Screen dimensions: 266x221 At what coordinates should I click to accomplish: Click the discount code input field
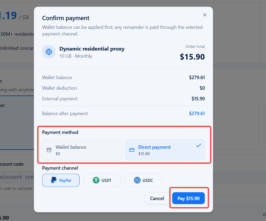coord(17,177)
